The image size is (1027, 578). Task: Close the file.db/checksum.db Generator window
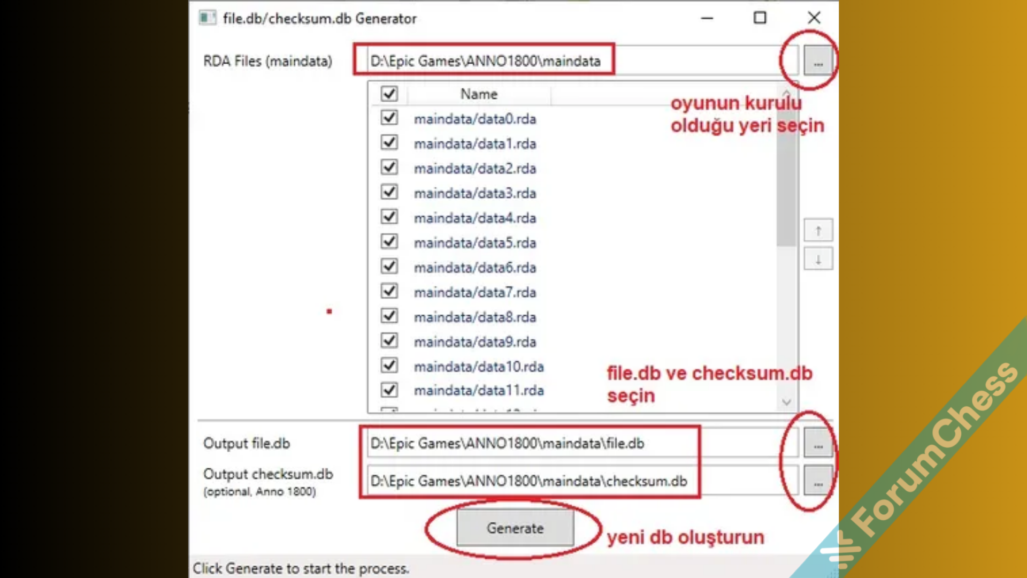point(814,18)
